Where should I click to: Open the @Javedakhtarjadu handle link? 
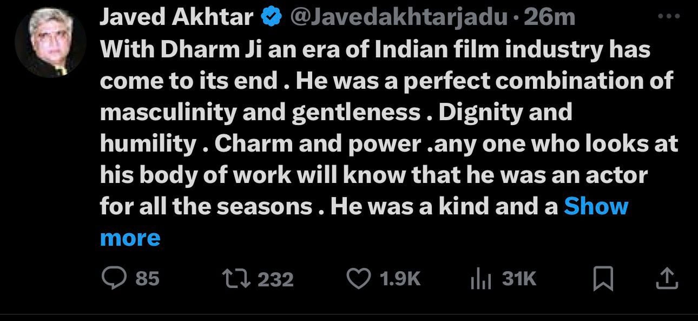tap(399, 18)
